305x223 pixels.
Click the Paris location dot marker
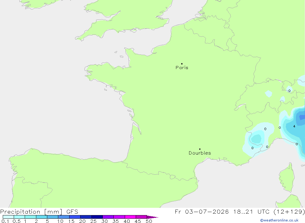[x=182, y=64]
